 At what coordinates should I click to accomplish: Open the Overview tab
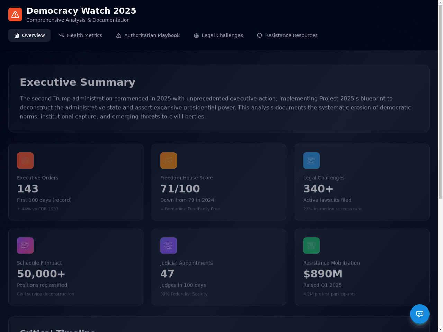29,35
